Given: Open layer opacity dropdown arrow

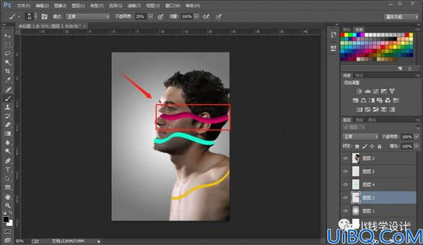Looking at the screenshot, I should click(416, 137).
